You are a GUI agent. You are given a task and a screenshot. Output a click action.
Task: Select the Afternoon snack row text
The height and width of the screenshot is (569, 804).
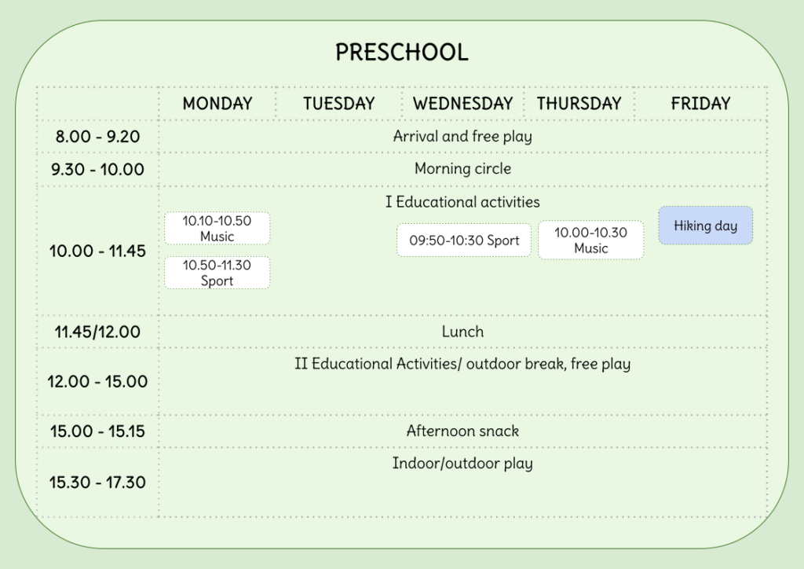pos(462,431)
